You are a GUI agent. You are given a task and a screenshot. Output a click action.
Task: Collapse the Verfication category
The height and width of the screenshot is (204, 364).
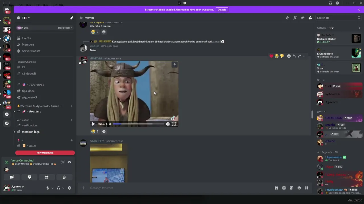(x=24, y=120)
